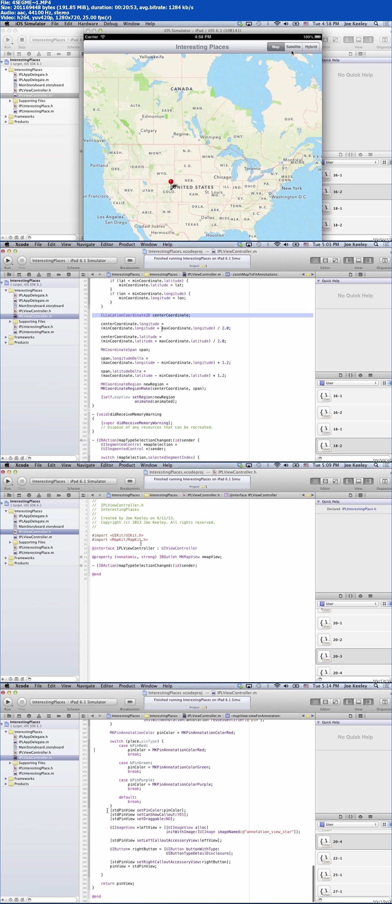392x904 pixels.
Task: Open User snippet library dropdown, 5:03 PM frame
Action: (x=348, y=383)
